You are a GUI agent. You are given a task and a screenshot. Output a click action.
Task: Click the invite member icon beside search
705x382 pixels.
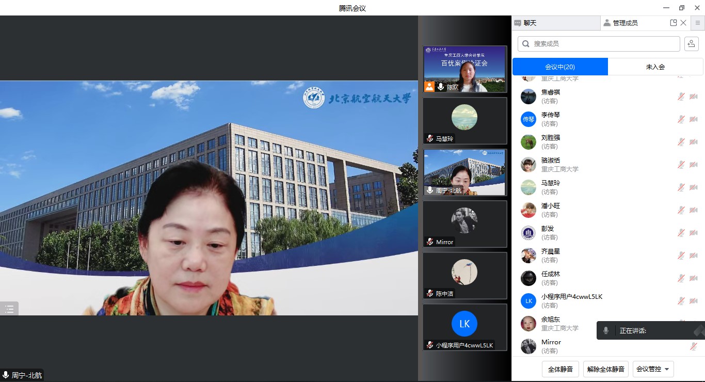[x=691, y=44]
